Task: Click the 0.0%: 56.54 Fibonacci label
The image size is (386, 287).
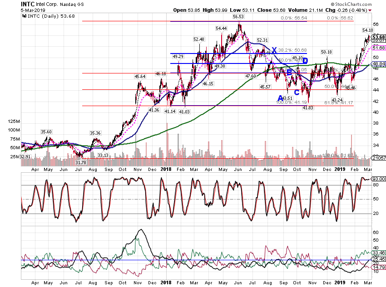Action: (294, 18)
